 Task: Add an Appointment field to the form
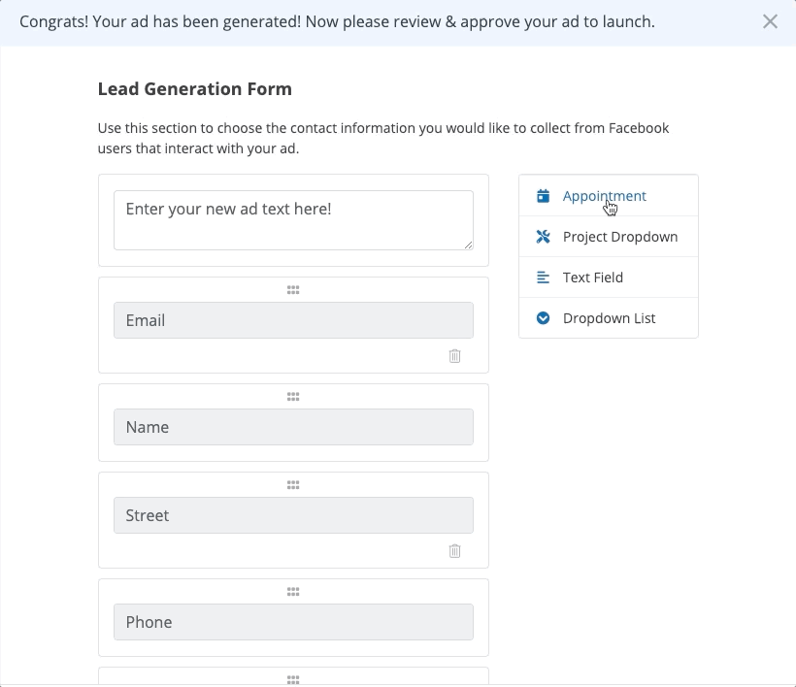[604, 196]
